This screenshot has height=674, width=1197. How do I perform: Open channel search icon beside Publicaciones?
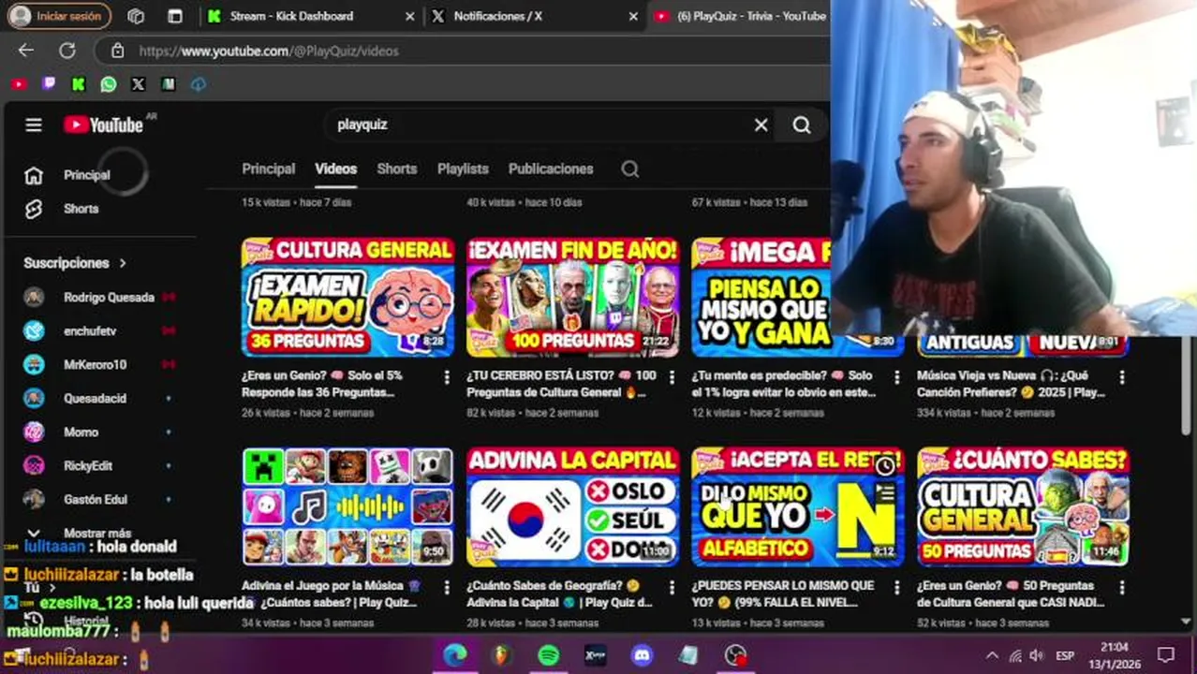pos(630,168)
